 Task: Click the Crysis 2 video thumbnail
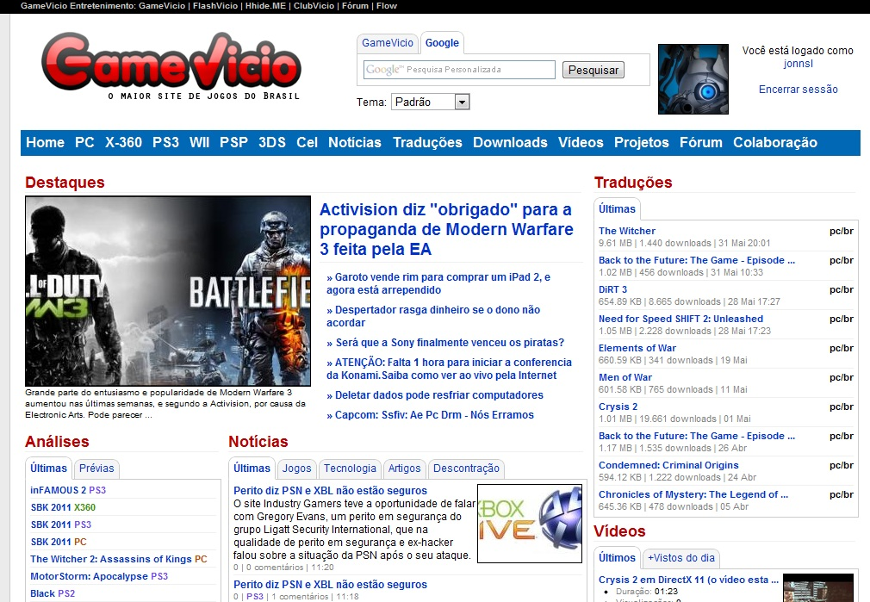pyautogui.click(x=817, y=588)
